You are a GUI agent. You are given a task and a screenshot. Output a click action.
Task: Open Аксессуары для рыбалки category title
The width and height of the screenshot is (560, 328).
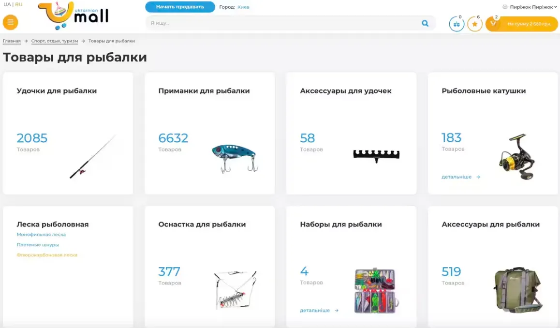pos(491,224)
